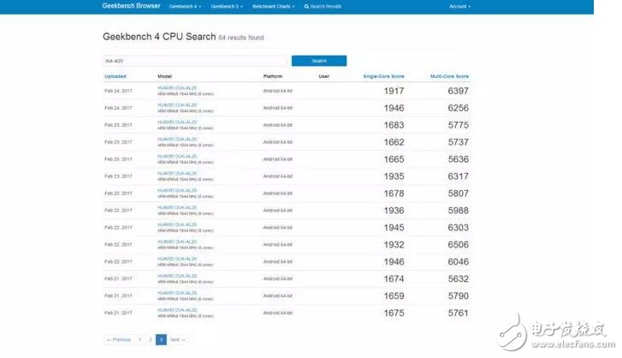Open HUAWEI DUK-AL20 result with multi-core 5988
The width and height of the screenshot is (622, 358).
(x=177, y=206)
